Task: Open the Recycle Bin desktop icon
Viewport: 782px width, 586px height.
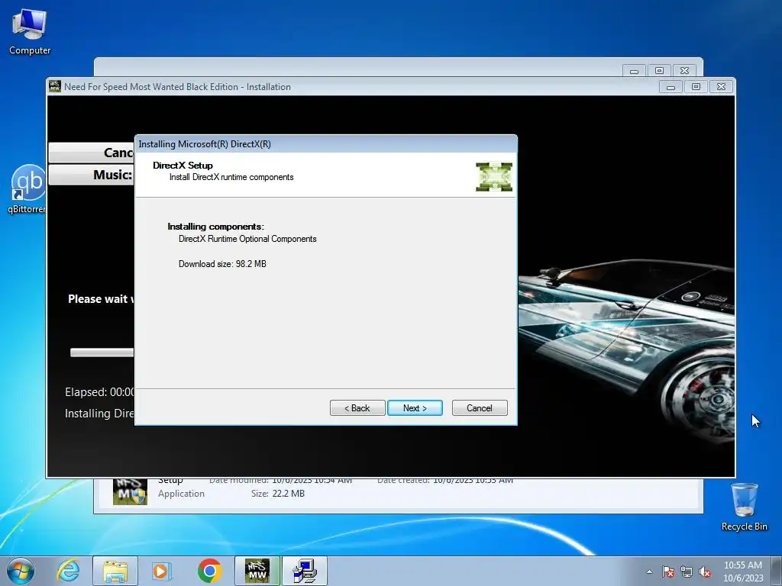Action: click(744, 507)
